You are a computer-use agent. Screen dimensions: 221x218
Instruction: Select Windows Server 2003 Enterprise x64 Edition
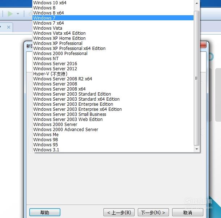pos(113,109)
